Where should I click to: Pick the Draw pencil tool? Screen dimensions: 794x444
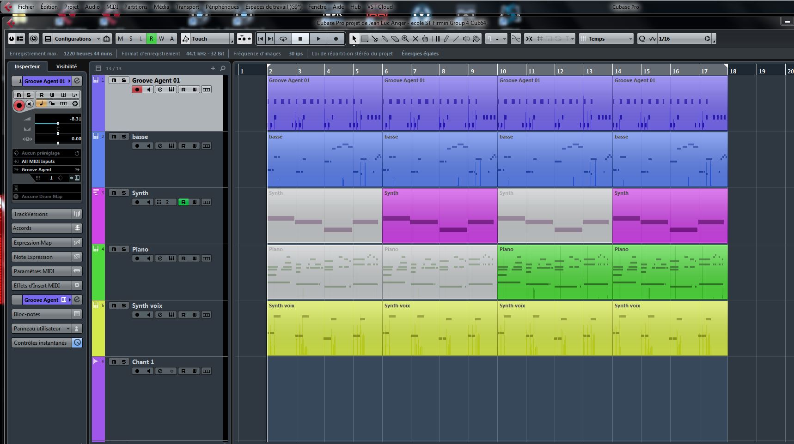[446, 39]
